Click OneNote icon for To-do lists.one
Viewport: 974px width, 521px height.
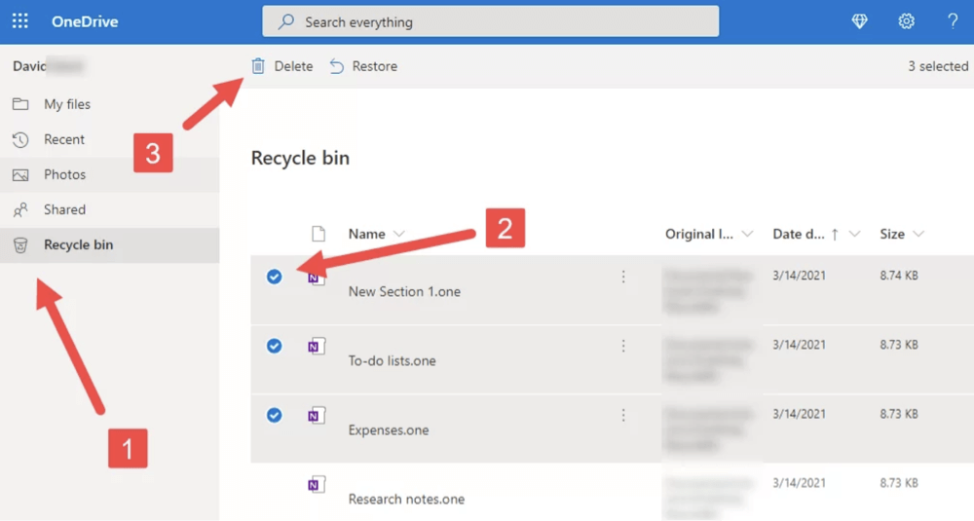317,346
